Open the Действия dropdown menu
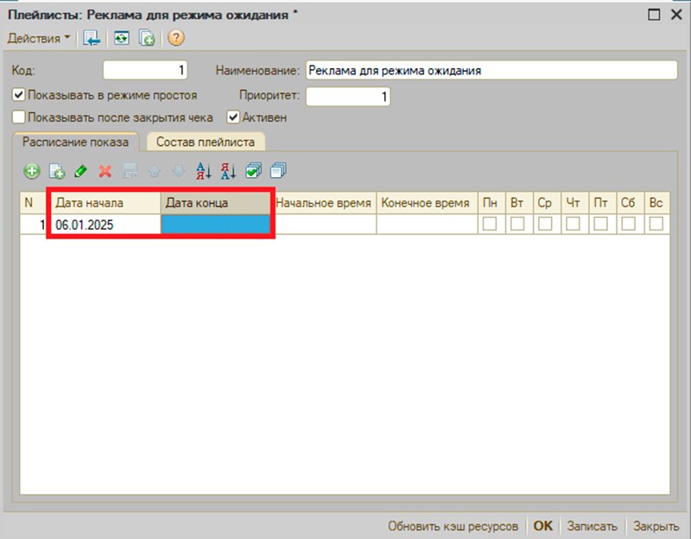Screen dimensions: 691x539 coord(38,38)
